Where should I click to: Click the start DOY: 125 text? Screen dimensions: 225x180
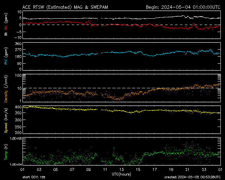pyautogui.click(x=34, y=178)
